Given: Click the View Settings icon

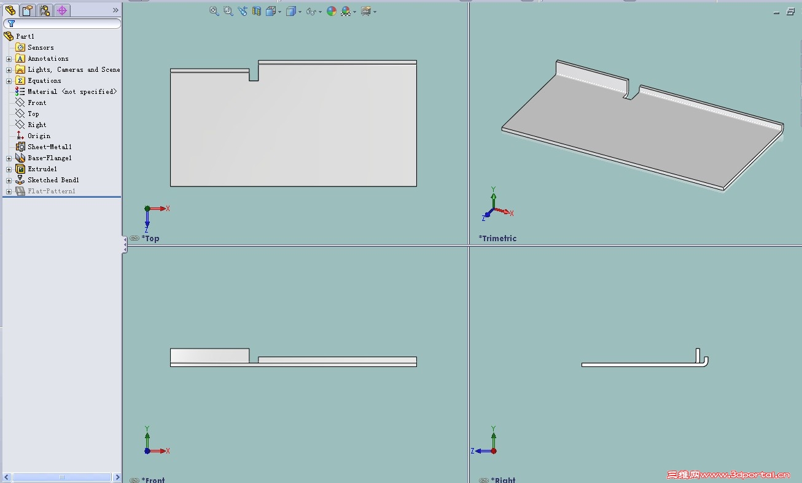Looking at the screenshot, I should coord(366,11).
